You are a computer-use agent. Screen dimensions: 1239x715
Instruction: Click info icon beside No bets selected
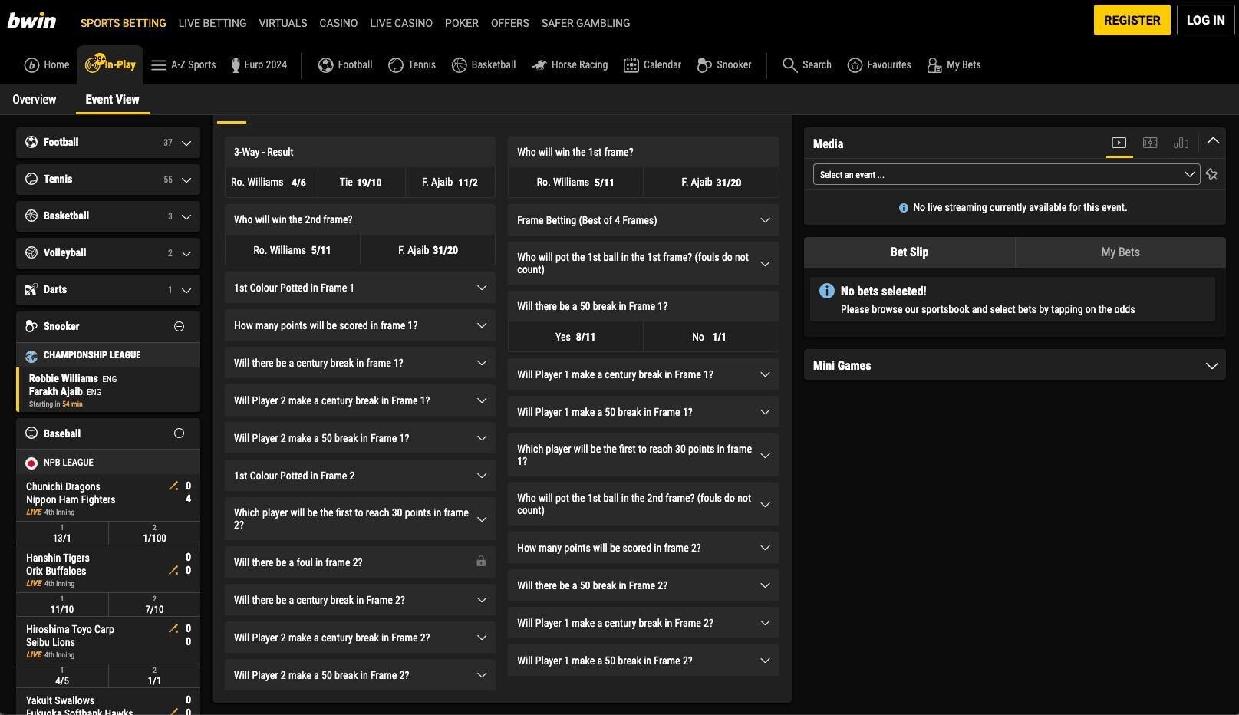coord(827,291)
